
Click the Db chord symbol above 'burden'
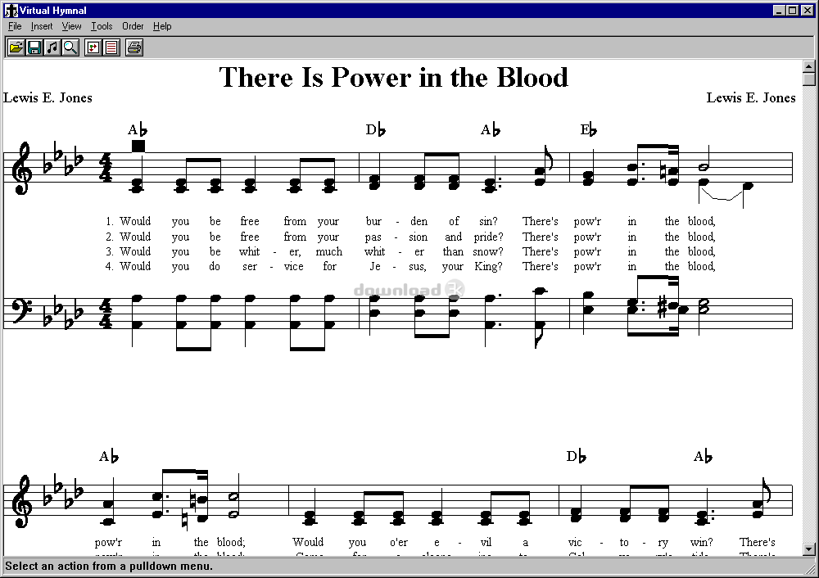(376, 129)
